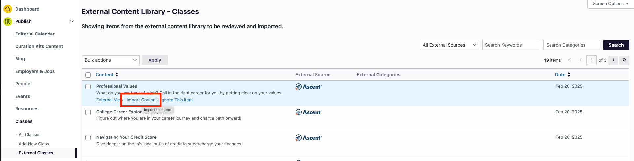Sort by Date column arrows
The height and width of the screenshot is (161, 634).
click(569, 75)
